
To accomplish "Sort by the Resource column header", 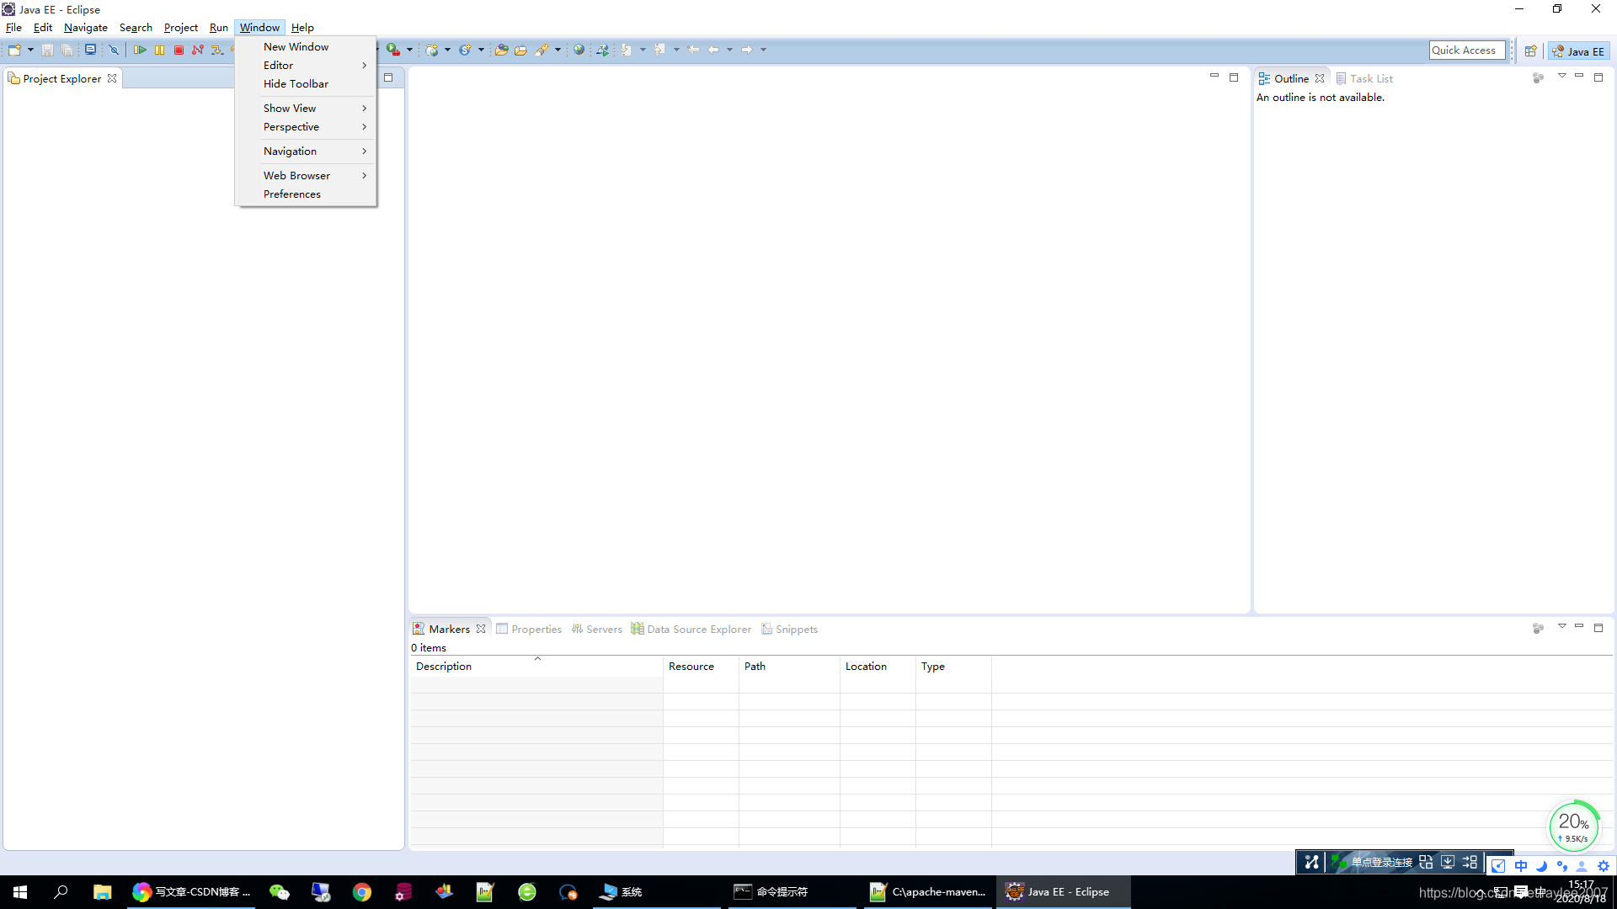I will (701, 666).
